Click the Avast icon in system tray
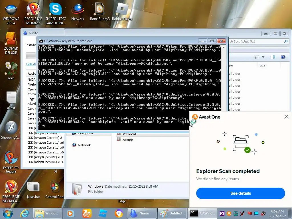 tap(229, 213)
